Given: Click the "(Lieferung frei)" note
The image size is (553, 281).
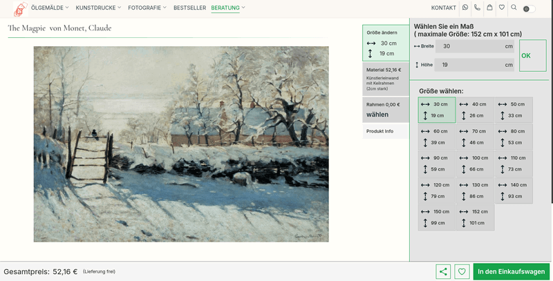Looking at the screenshot, I should click(99, 271).
